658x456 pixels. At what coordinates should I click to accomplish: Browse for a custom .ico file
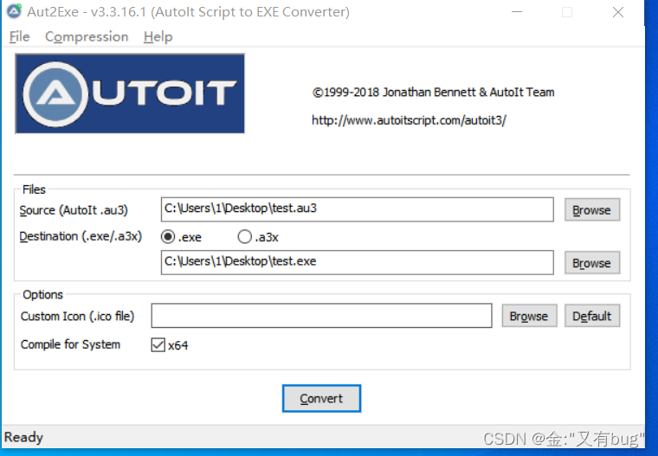(529, 316)
